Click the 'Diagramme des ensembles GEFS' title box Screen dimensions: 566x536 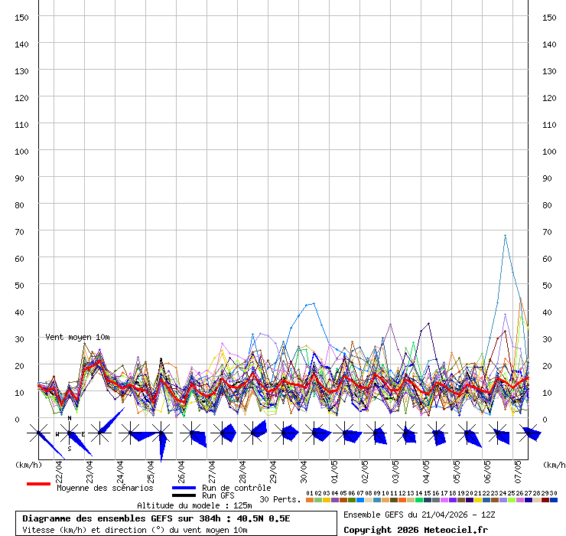click(x=180, y=524)
